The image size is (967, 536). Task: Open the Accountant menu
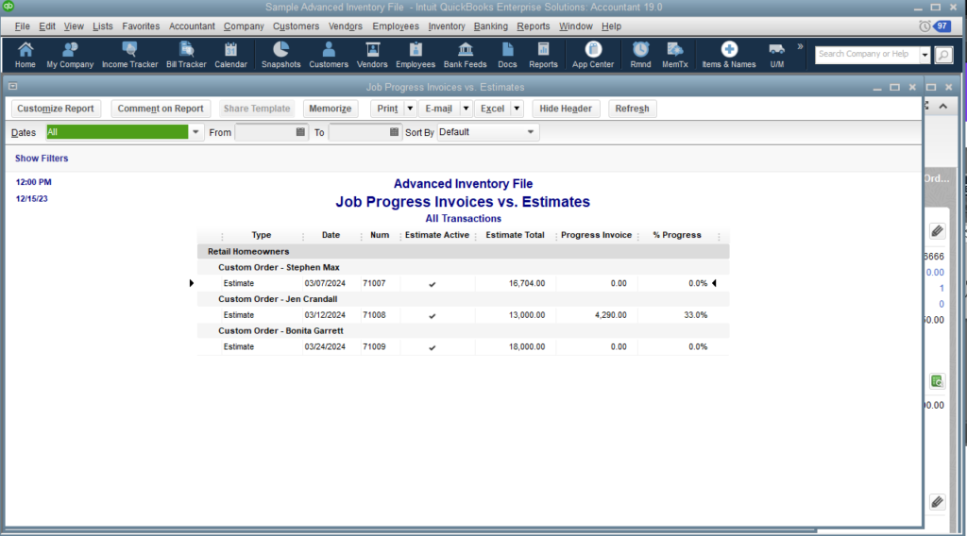[x=192, y=25]
